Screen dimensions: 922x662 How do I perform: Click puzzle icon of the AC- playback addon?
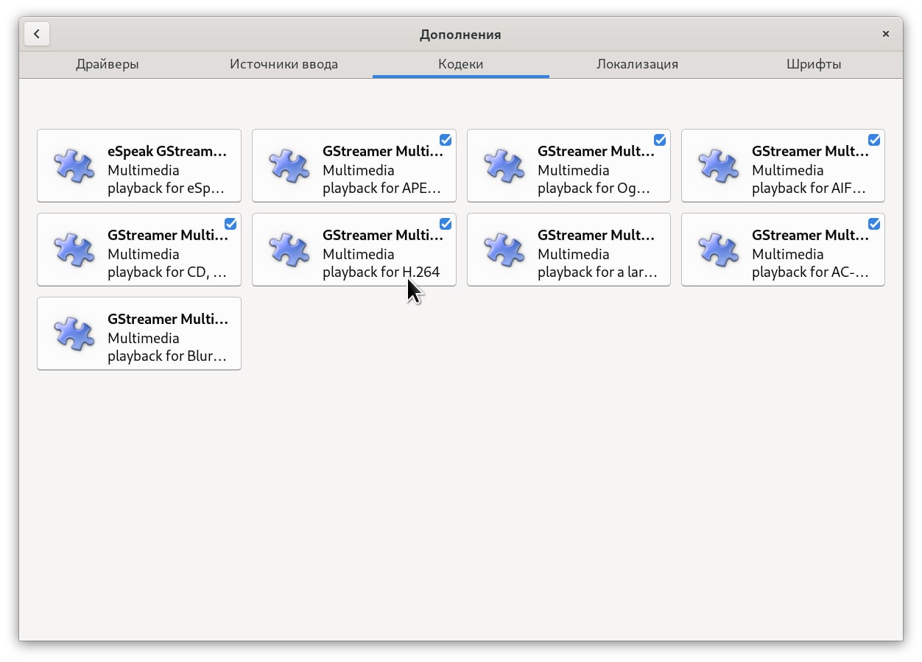719,250
